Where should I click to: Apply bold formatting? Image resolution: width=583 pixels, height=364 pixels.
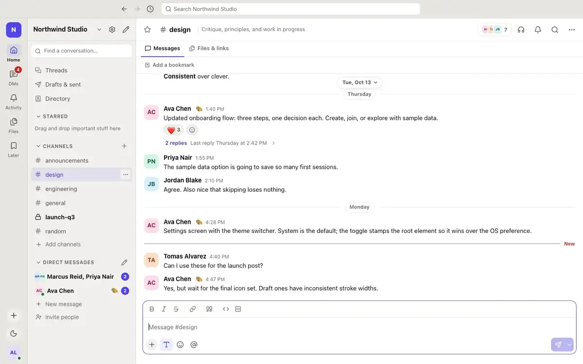click(x=152, y=309)
